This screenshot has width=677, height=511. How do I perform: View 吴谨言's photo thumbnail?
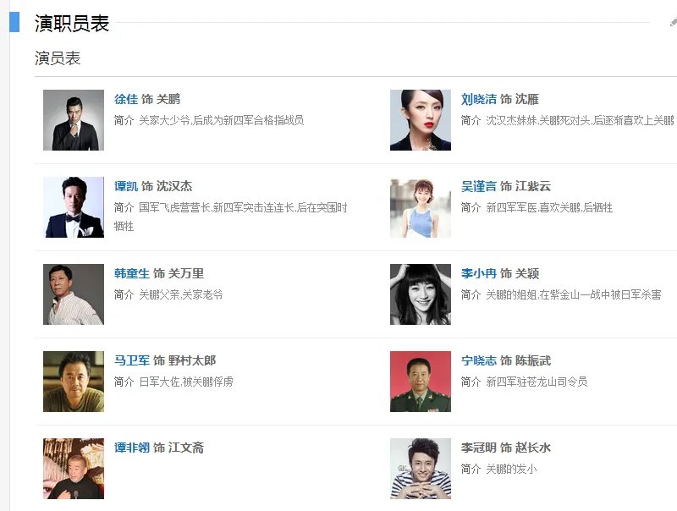point(421,207)
